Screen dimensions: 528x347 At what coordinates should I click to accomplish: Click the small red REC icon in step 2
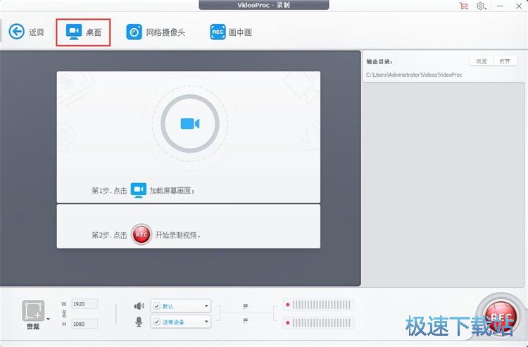pyautogui.click(x=141, y=234)
